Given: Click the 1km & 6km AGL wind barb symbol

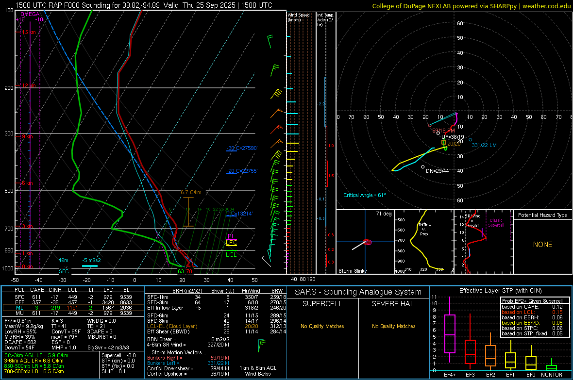Looking at the screenshot, I should (261, 345).
